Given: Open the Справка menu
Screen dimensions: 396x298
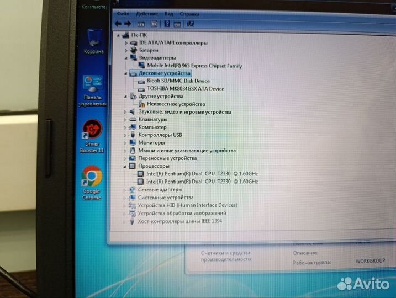Looking at the screenshot, I should point(189,14).
